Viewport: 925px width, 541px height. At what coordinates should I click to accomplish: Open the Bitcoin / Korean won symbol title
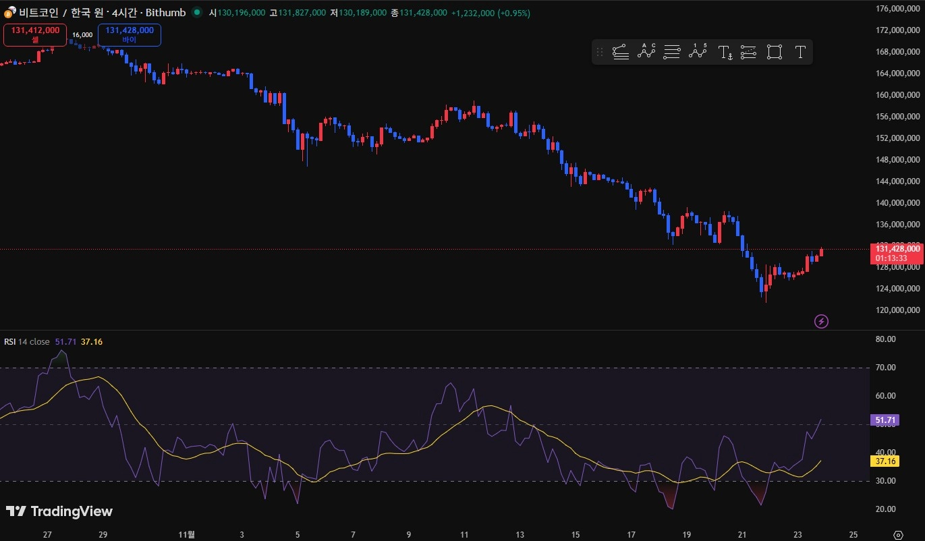101,12
